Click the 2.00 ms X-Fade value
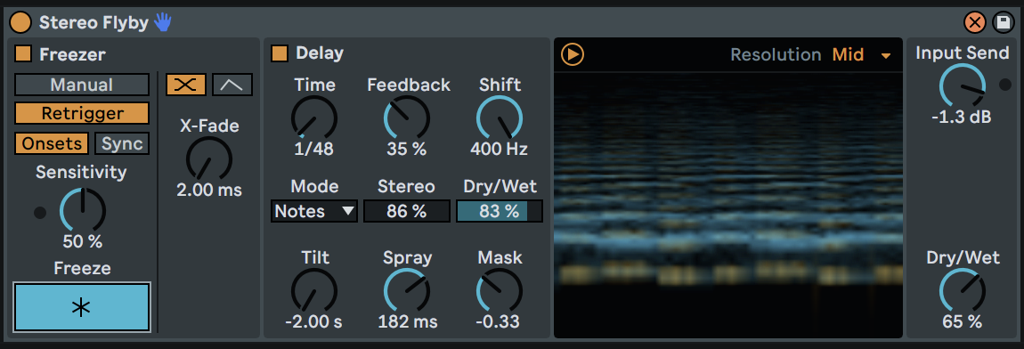Viewport: 1024px width, 349px height. pyautogui.click(x=209, y=191)
